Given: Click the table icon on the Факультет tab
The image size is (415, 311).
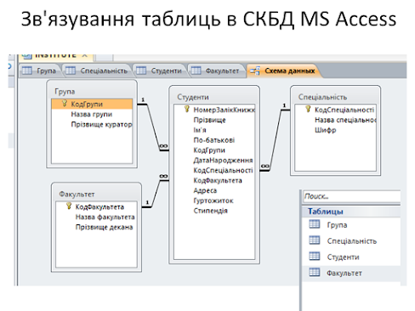Looking at the screenshot, I should tap(196, 71).
